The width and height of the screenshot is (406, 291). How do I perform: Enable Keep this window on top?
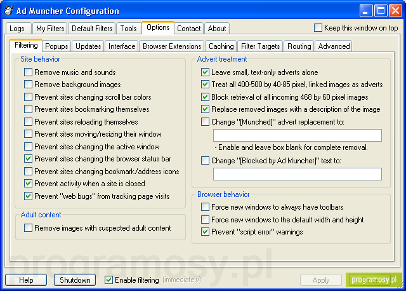[318, 28]
